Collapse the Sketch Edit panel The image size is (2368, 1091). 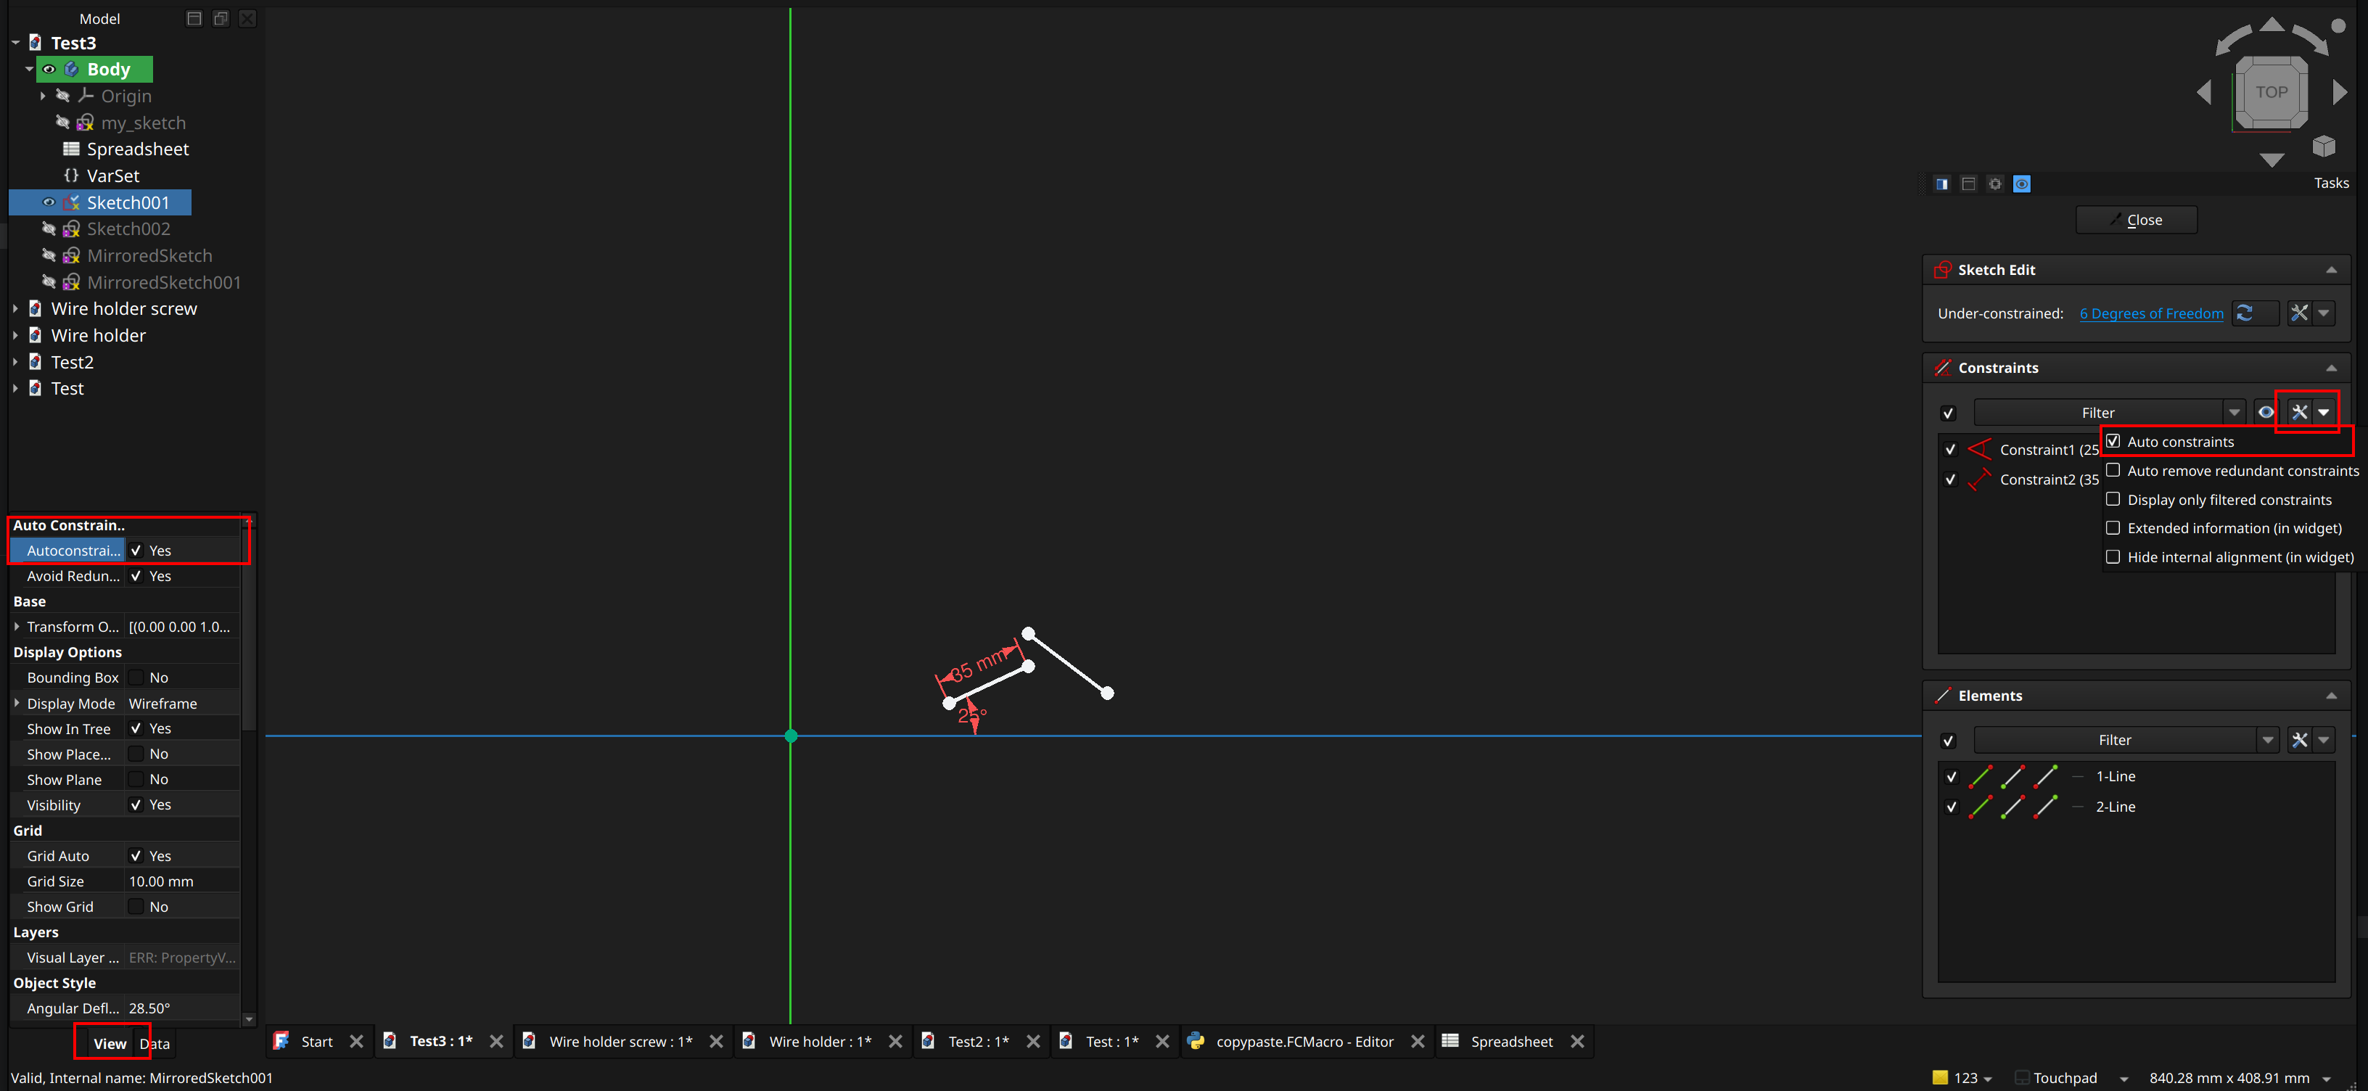pyautogui.click(x=2330, y=269)
